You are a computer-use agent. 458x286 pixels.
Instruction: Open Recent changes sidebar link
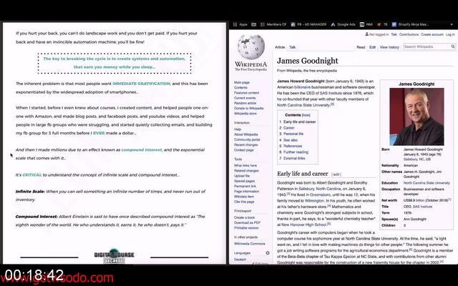(245, 144)
